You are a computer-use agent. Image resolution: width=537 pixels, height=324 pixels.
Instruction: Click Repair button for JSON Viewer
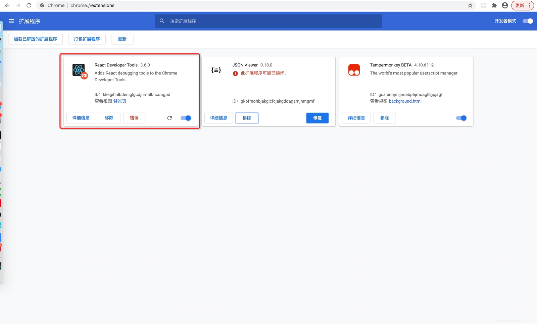pyautogui.click(x=318, y=118)
